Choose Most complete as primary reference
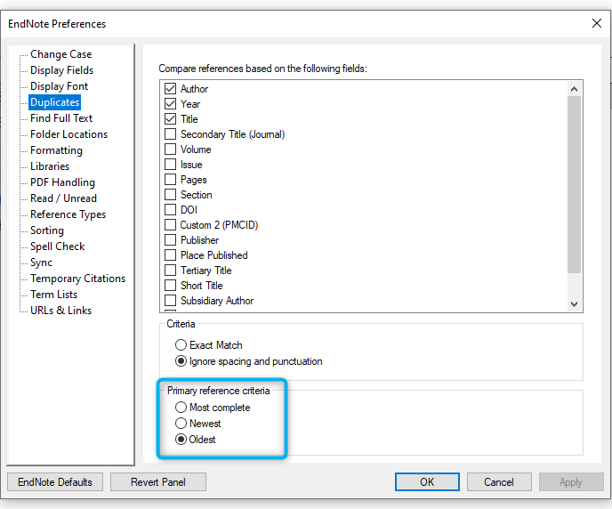The width and height of the screenshot is (612, 509). pos(181,408)
